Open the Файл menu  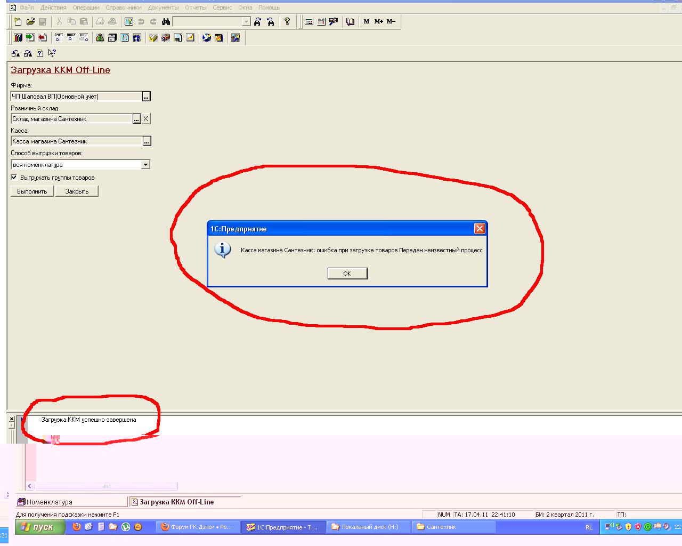[27, 7]
